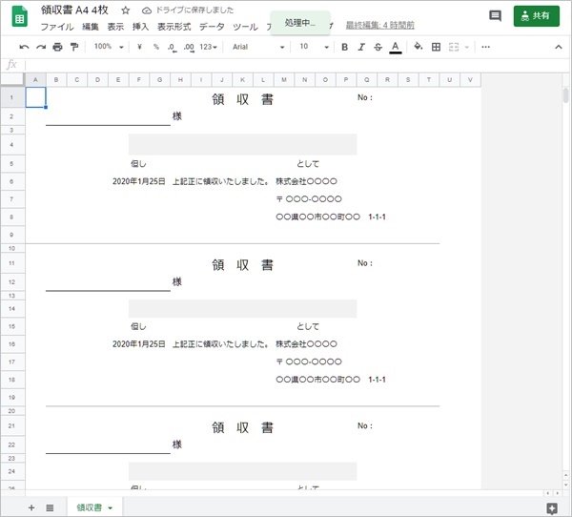Open the ファイル menu
This screenshot has width=572, height=517.
click(57, 27)
